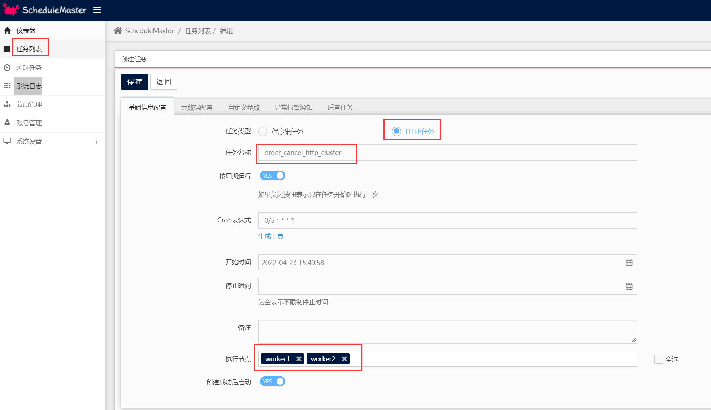Remove worker1 tag with its X icon
Screen dimensions: 711x410
tap(299, 359)
